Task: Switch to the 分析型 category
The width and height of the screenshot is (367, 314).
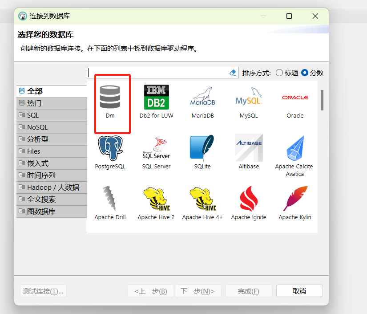Action: [52, 139]
